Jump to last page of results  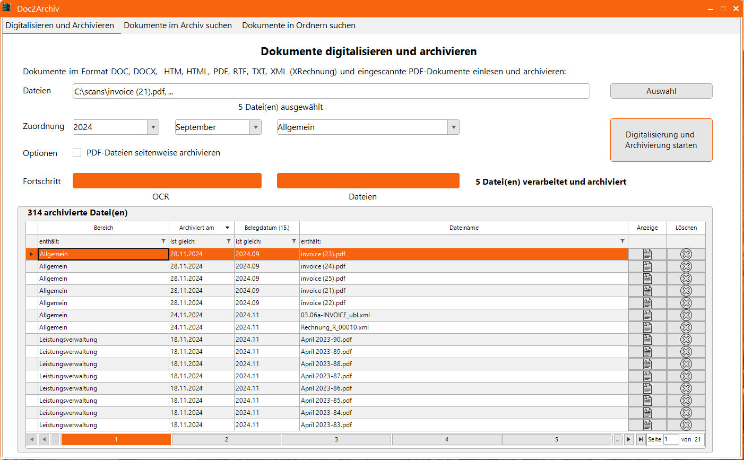(641, 439)
